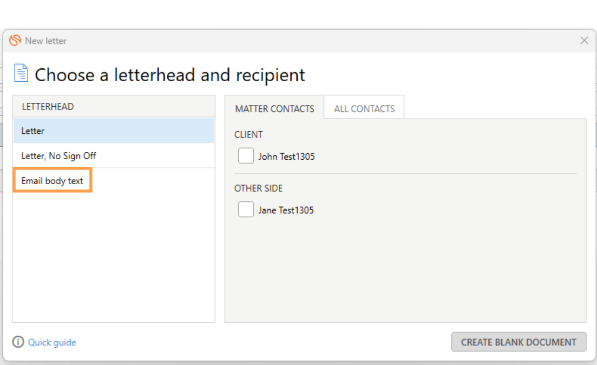
Task: Open the Quick guide link
Action: 52,342
